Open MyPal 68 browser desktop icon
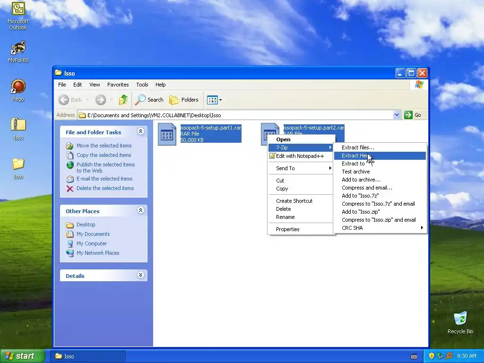 click(x=18, y=51)
